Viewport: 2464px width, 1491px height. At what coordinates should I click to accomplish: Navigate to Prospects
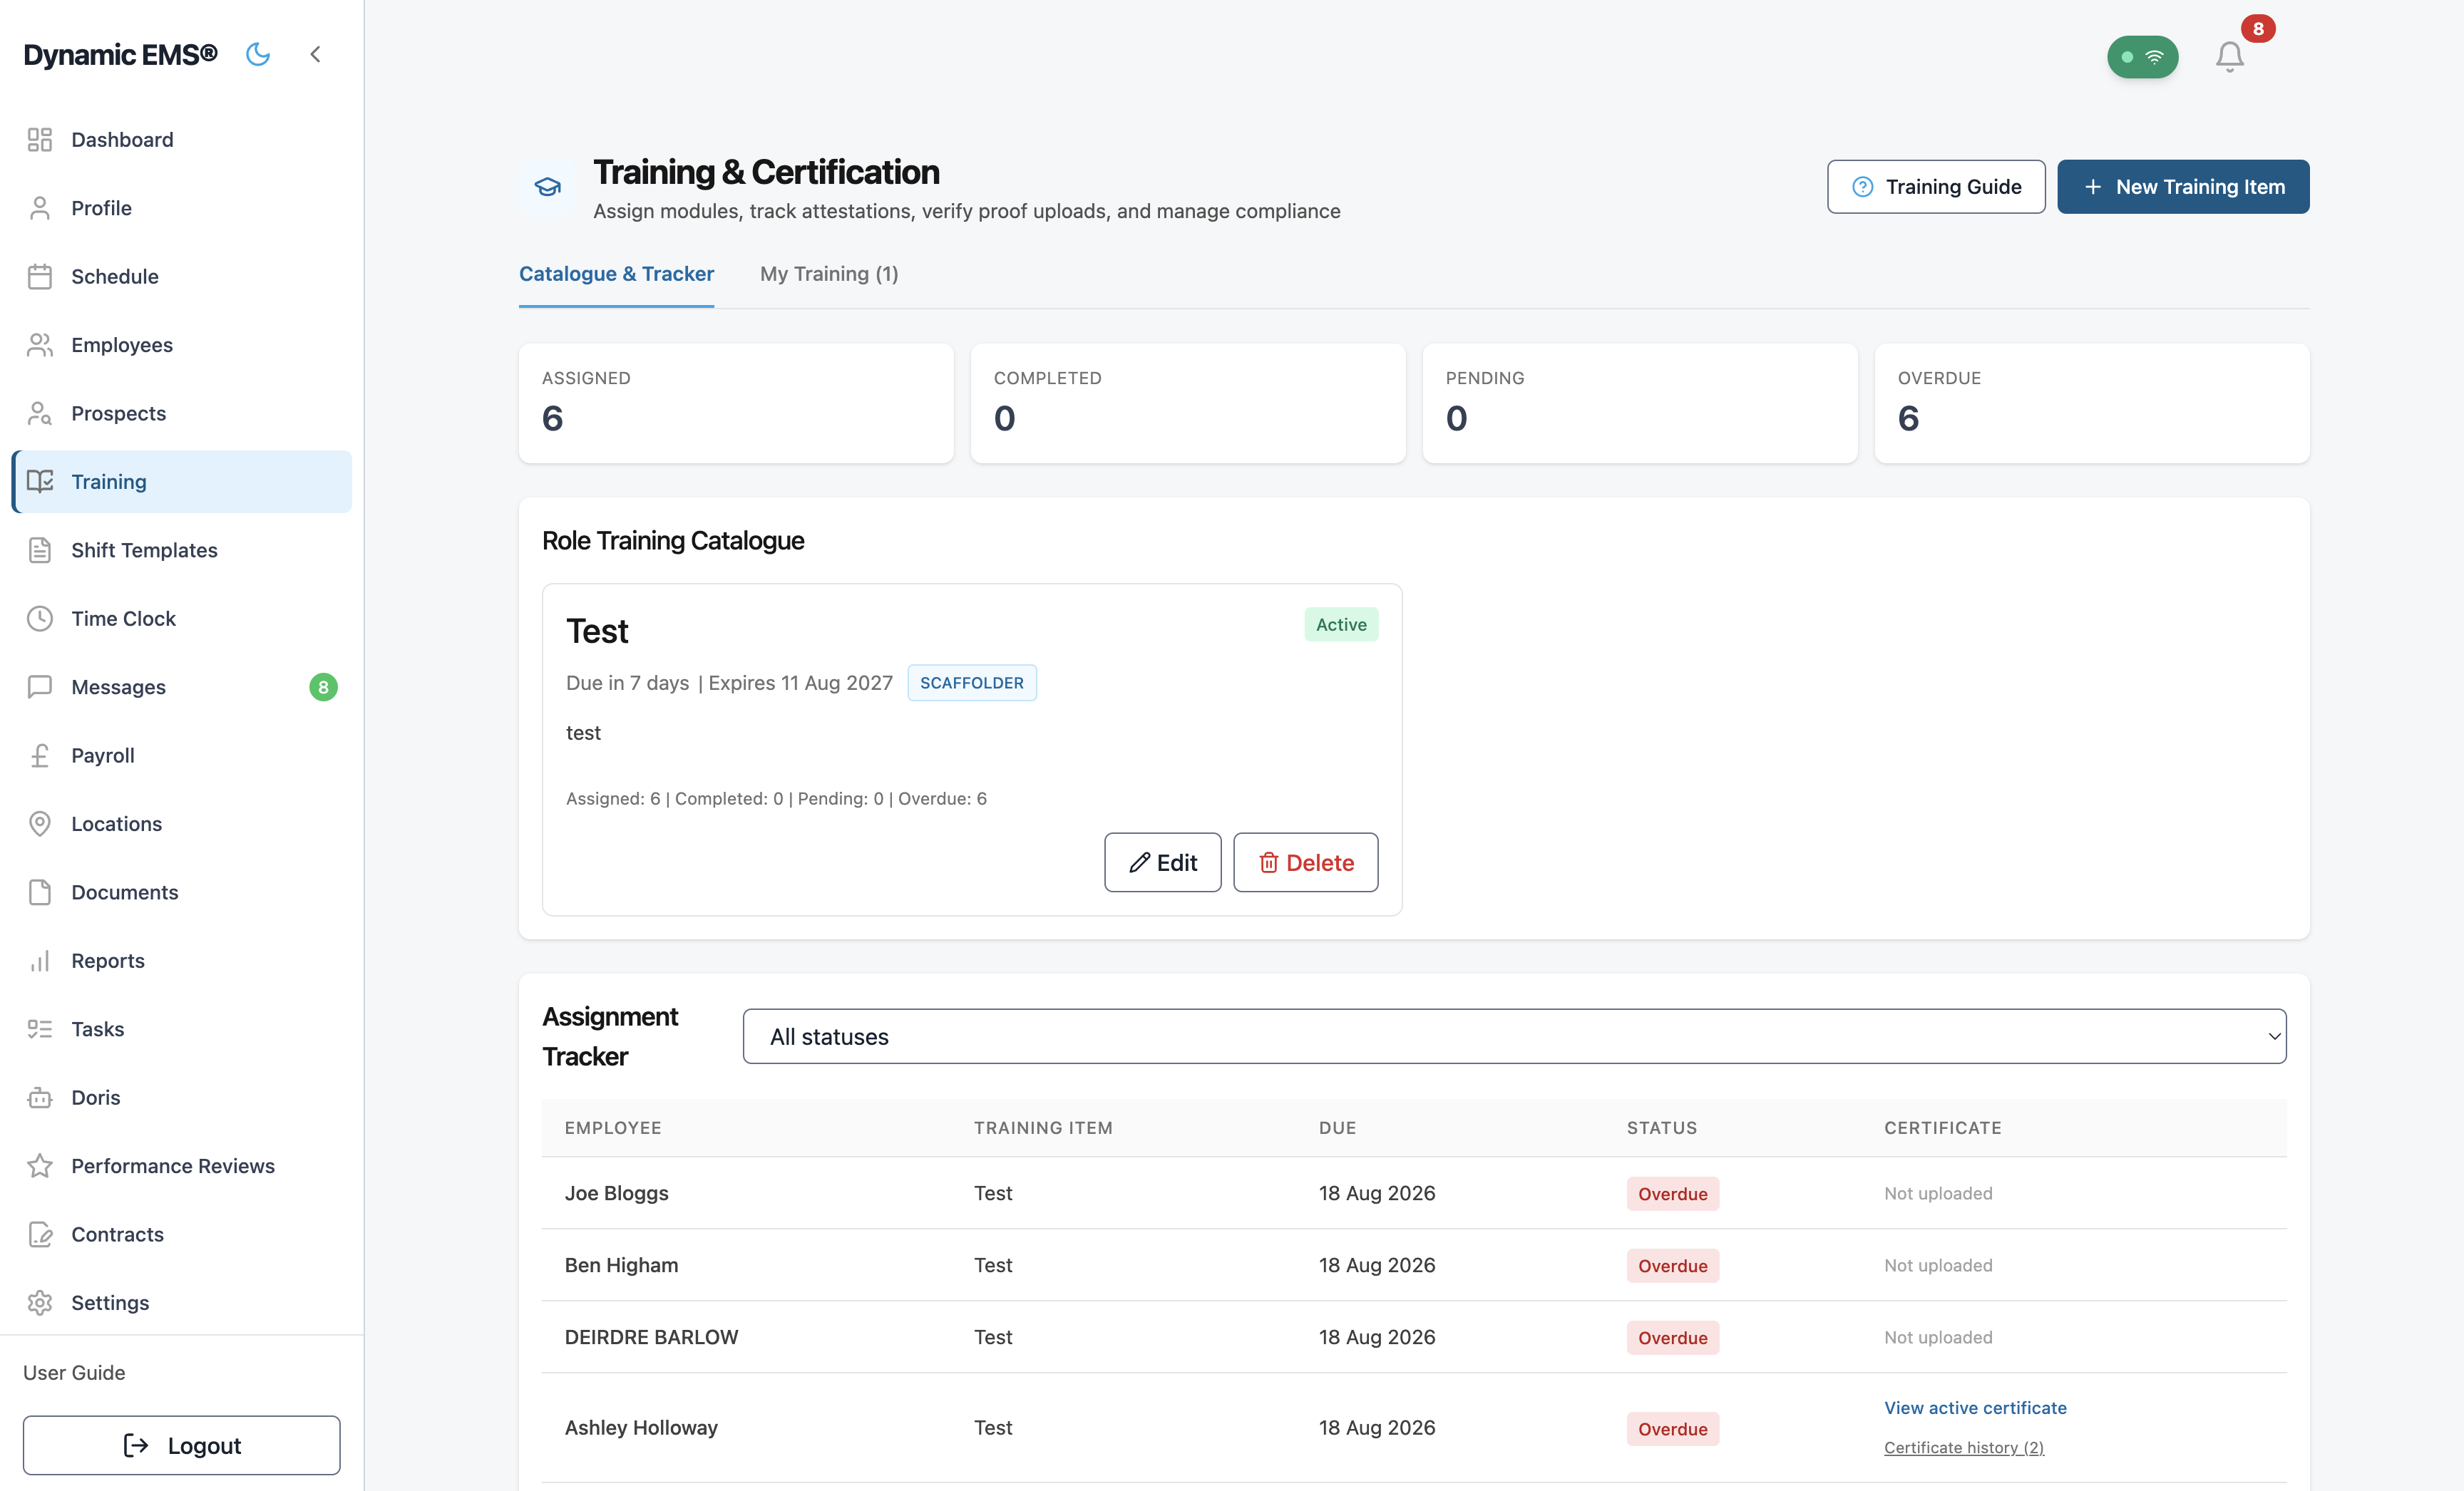tap(181, 413)
